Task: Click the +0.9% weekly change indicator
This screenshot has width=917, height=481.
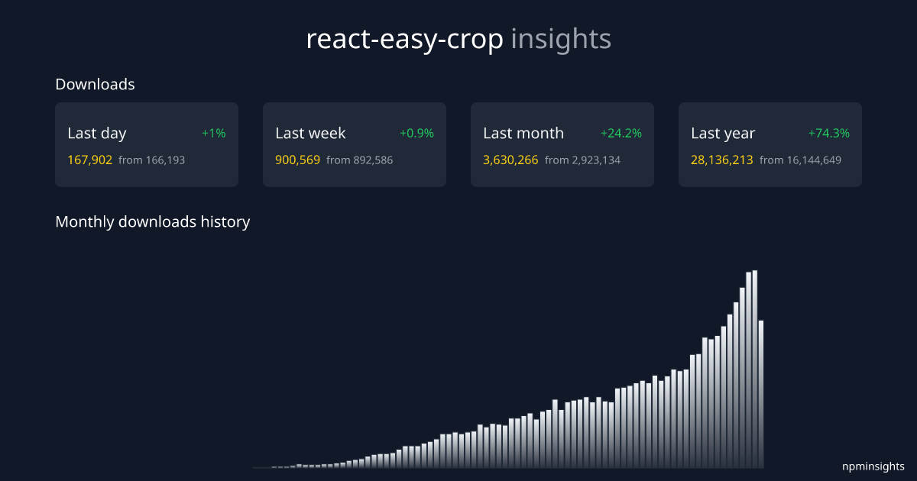Action: click(416, 134)
